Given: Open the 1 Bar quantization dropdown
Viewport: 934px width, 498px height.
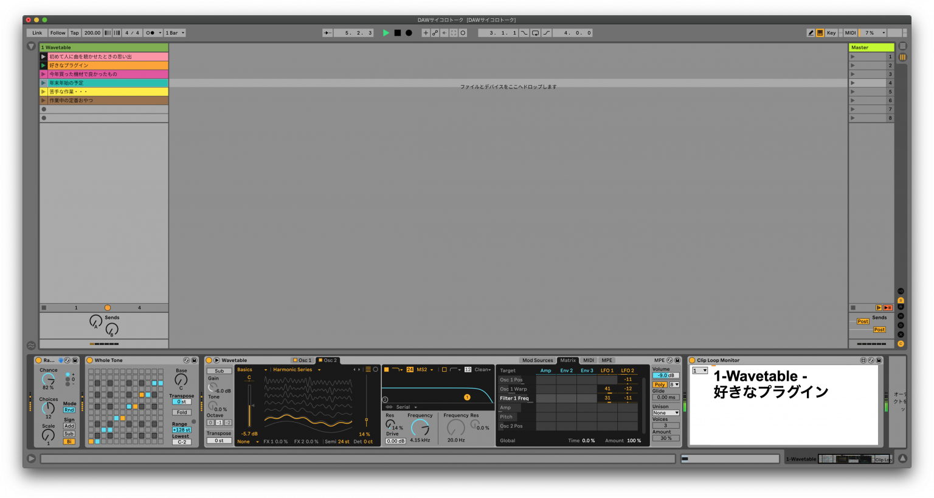Looking at the screenshot, I should (x=175, y=33).
